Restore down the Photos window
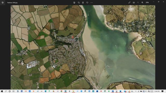Viewport: 166px width, 93px height. pyautogui.click(x=158, y=2)
